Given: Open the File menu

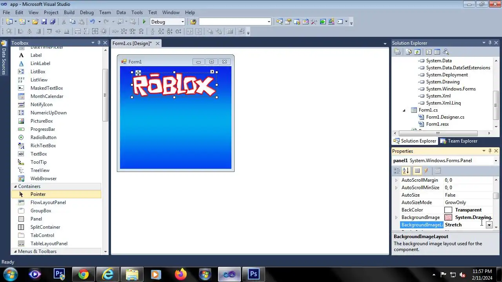Looking at the screenshot, I should [x=6, y=13].
